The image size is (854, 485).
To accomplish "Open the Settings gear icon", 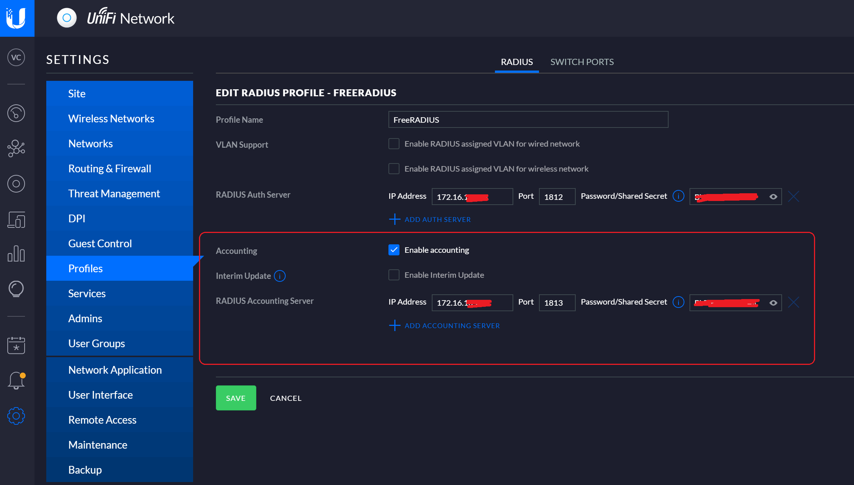I will coord(16,416).
